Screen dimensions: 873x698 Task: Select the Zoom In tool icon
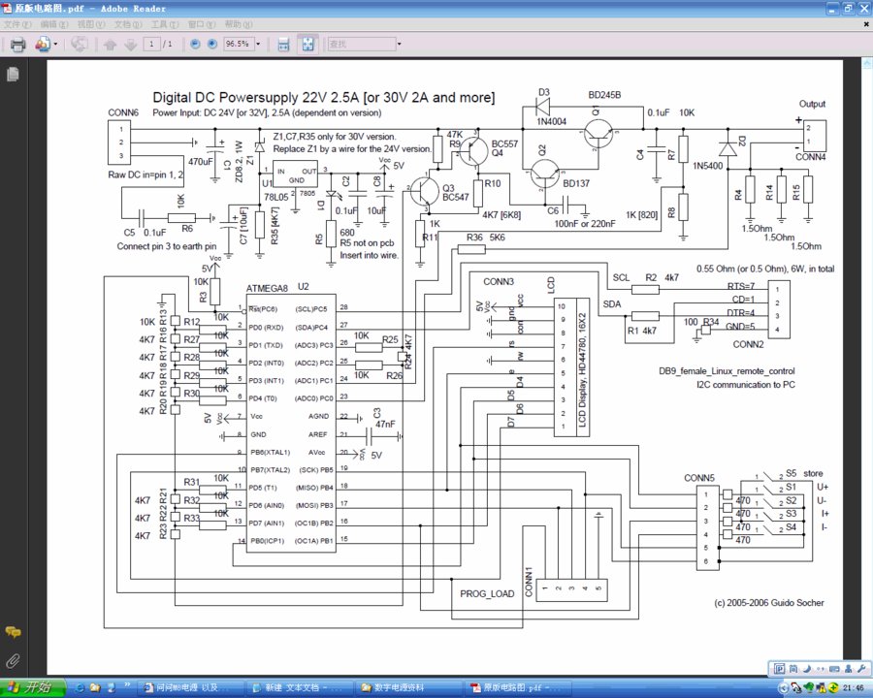pyautogui.click(x=210, y=44)
